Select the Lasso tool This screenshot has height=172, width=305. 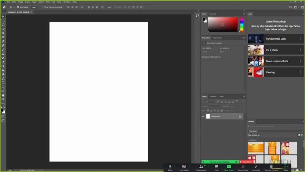[x=3, y=24]
